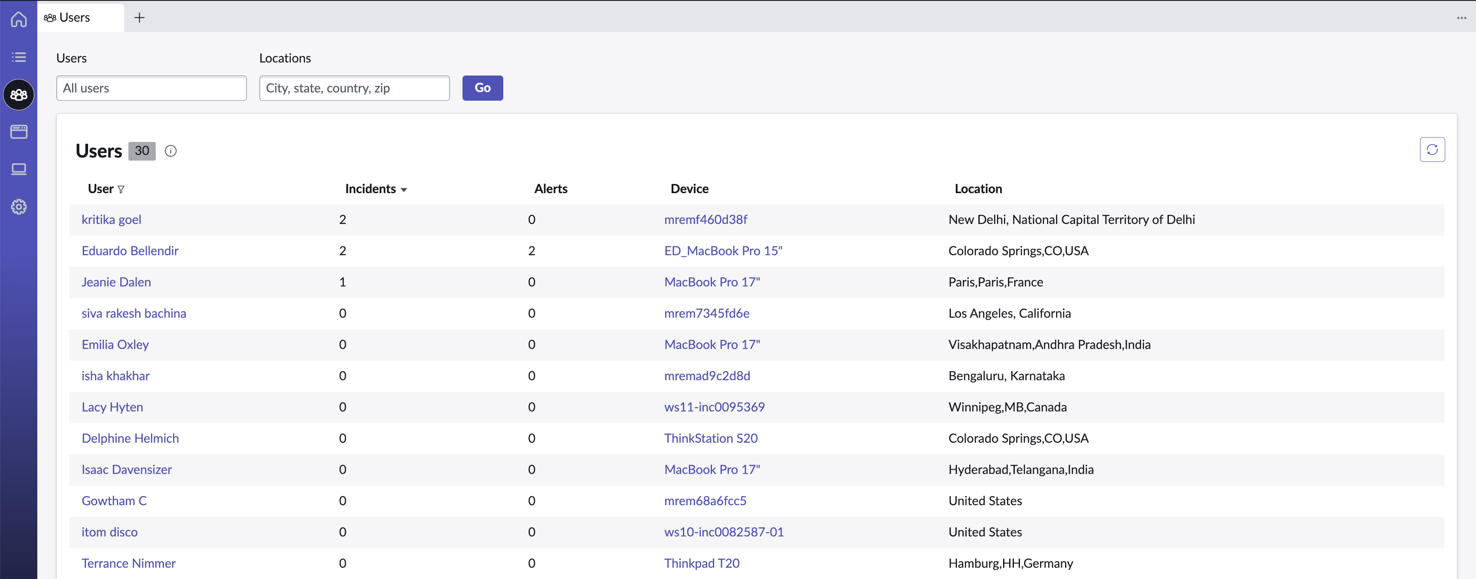Open user siva rakesh bachina
The image size is (1476, 579).
[x=134, y=313]
